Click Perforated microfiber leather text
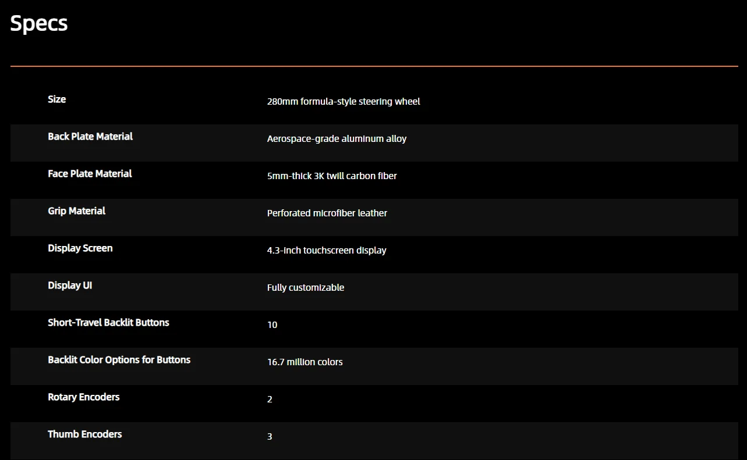 327,213
